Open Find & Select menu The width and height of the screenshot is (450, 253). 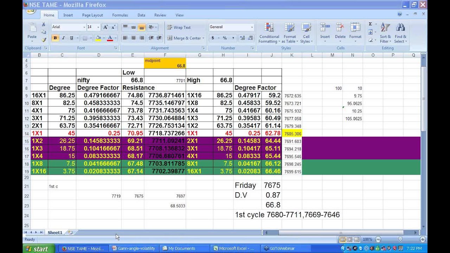tap(400, 33)
